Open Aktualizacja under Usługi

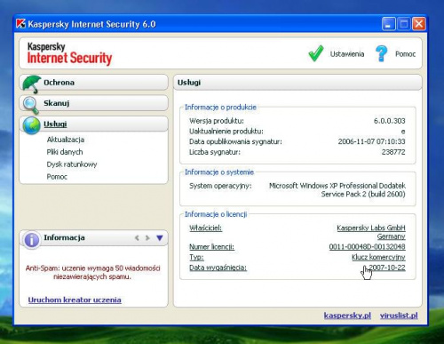pos(66,140)
